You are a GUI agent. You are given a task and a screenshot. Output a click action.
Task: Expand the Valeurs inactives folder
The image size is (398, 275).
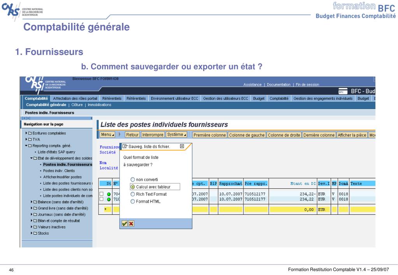32,227
